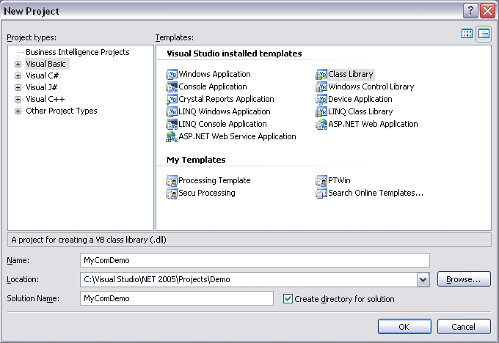Select Visual C# project type
This screenshot has width=499, height=343.
[43, 75]
